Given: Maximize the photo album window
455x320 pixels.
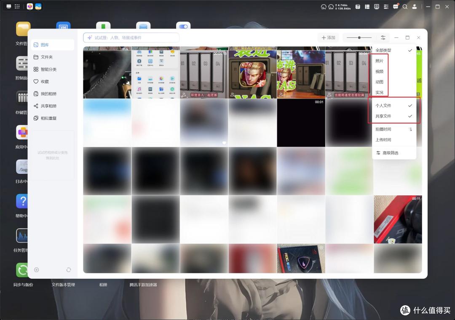Looking at the screenshot, I should pyautogui.click(x=407, y=38).
